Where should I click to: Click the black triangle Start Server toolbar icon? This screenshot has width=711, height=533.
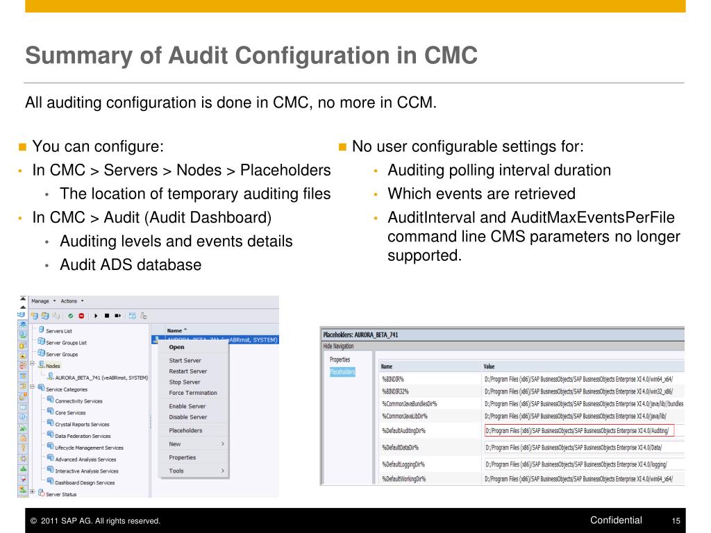click(x=96, y=316)
